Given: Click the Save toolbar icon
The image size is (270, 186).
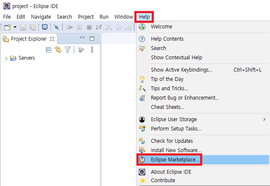Looking at the screenshot, I should point(23,27).
